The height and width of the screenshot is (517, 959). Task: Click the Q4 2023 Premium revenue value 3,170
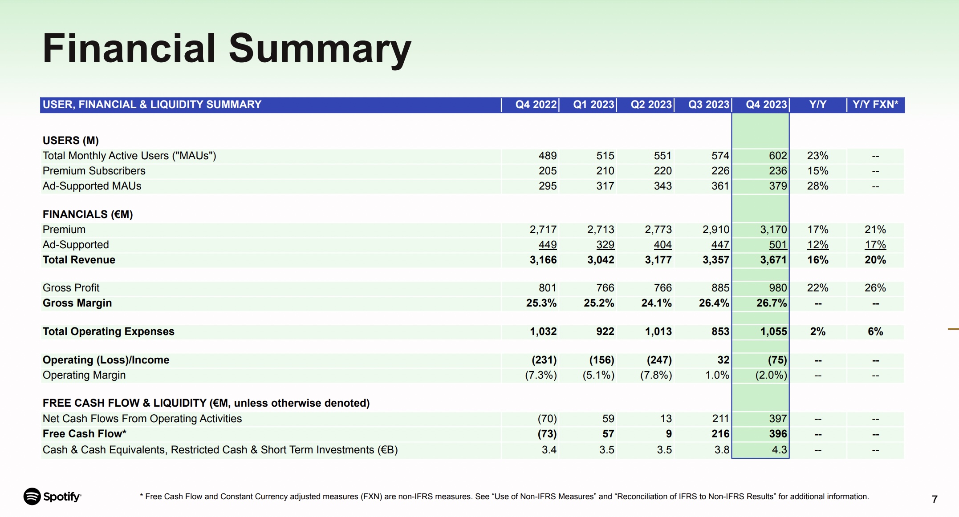(773, 230)
